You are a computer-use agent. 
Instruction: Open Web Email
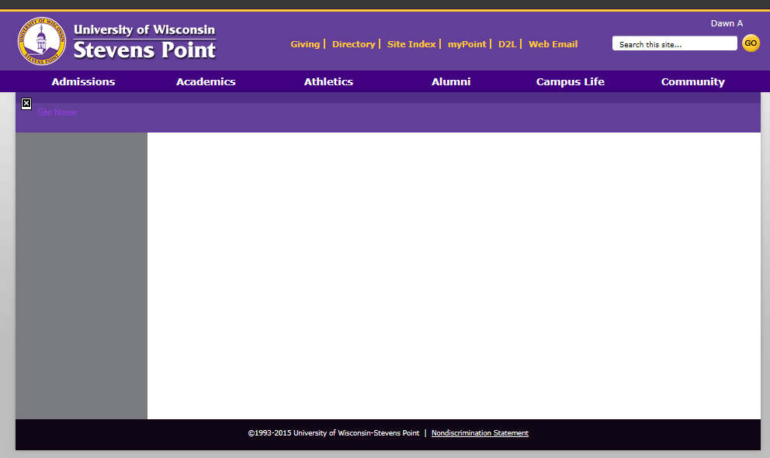tap(553, 44)
